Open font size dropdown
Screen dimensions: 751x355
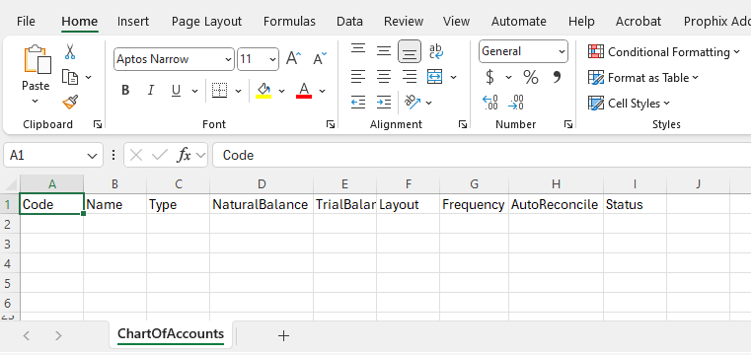[x=272, y=59]
